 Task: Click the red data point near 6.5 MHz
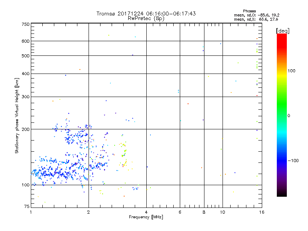pos(188,104)
